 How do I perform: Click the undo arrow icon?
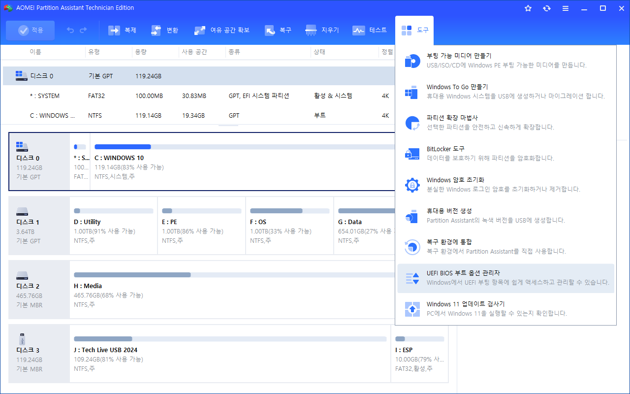tap(70, 31)
